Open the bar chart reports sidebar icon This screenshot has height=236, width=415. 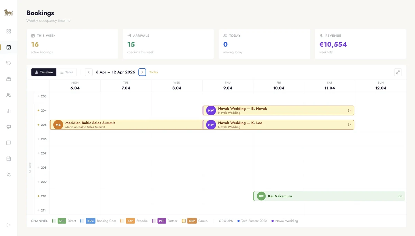9,111
